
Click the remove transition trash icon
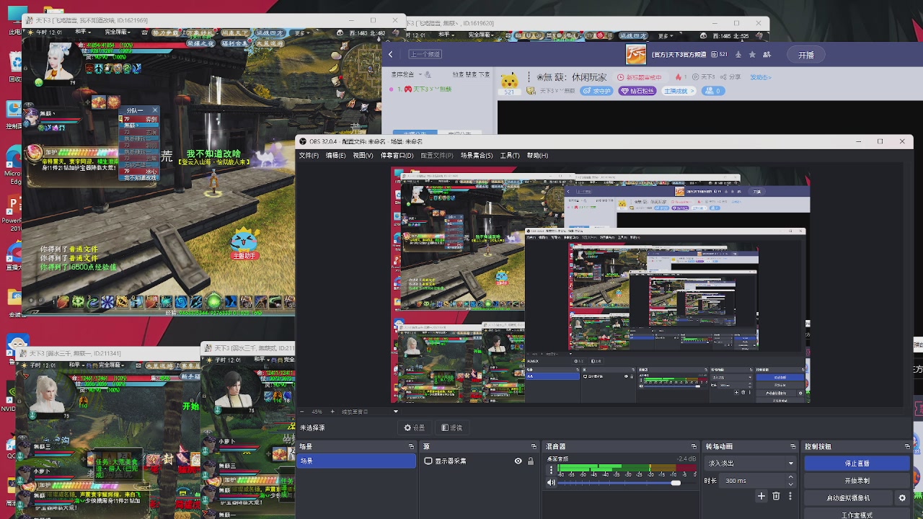[x=776, y=496]
